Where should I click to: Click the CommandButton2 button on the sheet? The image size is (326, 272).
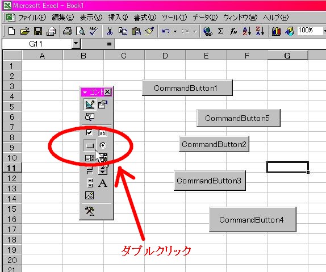pos(214,144)
